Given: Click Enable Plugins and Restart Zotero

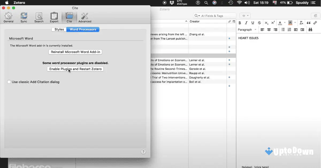Looking at the screenshot, I should click(75, 69).
